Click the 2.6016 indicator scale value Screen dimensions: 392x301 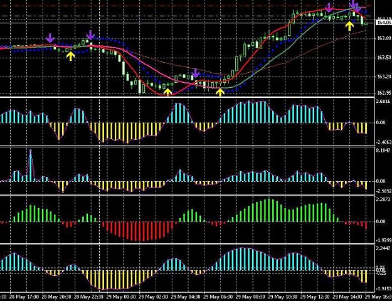[x=384, y=102]
